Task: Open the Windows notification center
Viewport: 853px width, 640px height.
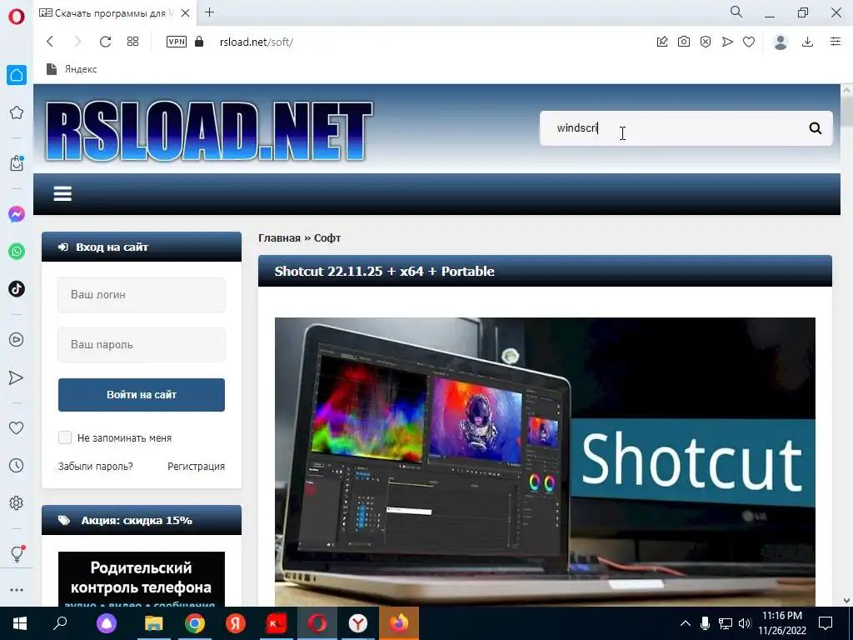Action: pos(826,623)
